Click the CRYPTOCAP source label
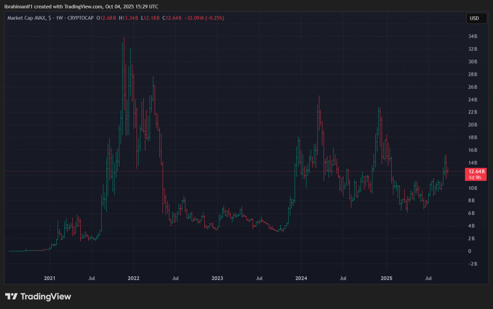 point(80,18)
